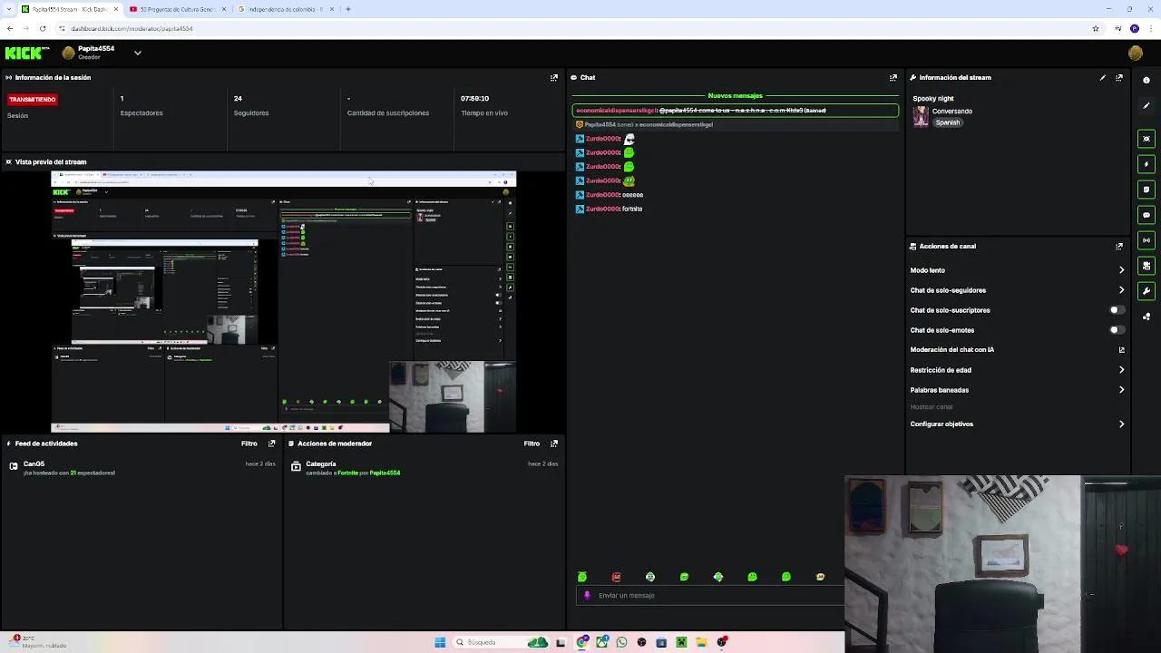
Task: Close the 50 Preguntas de Cultura tab
Action: pyautogui.click(x=223, y=9)
